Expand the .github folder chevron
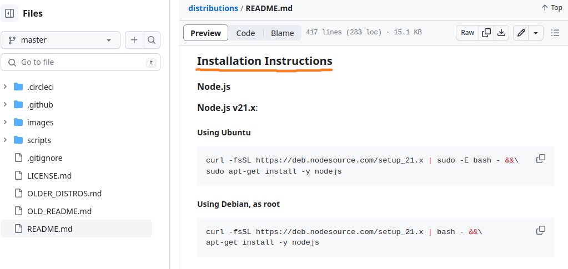Viewport: 568px width, 269px height. [5, 104]
